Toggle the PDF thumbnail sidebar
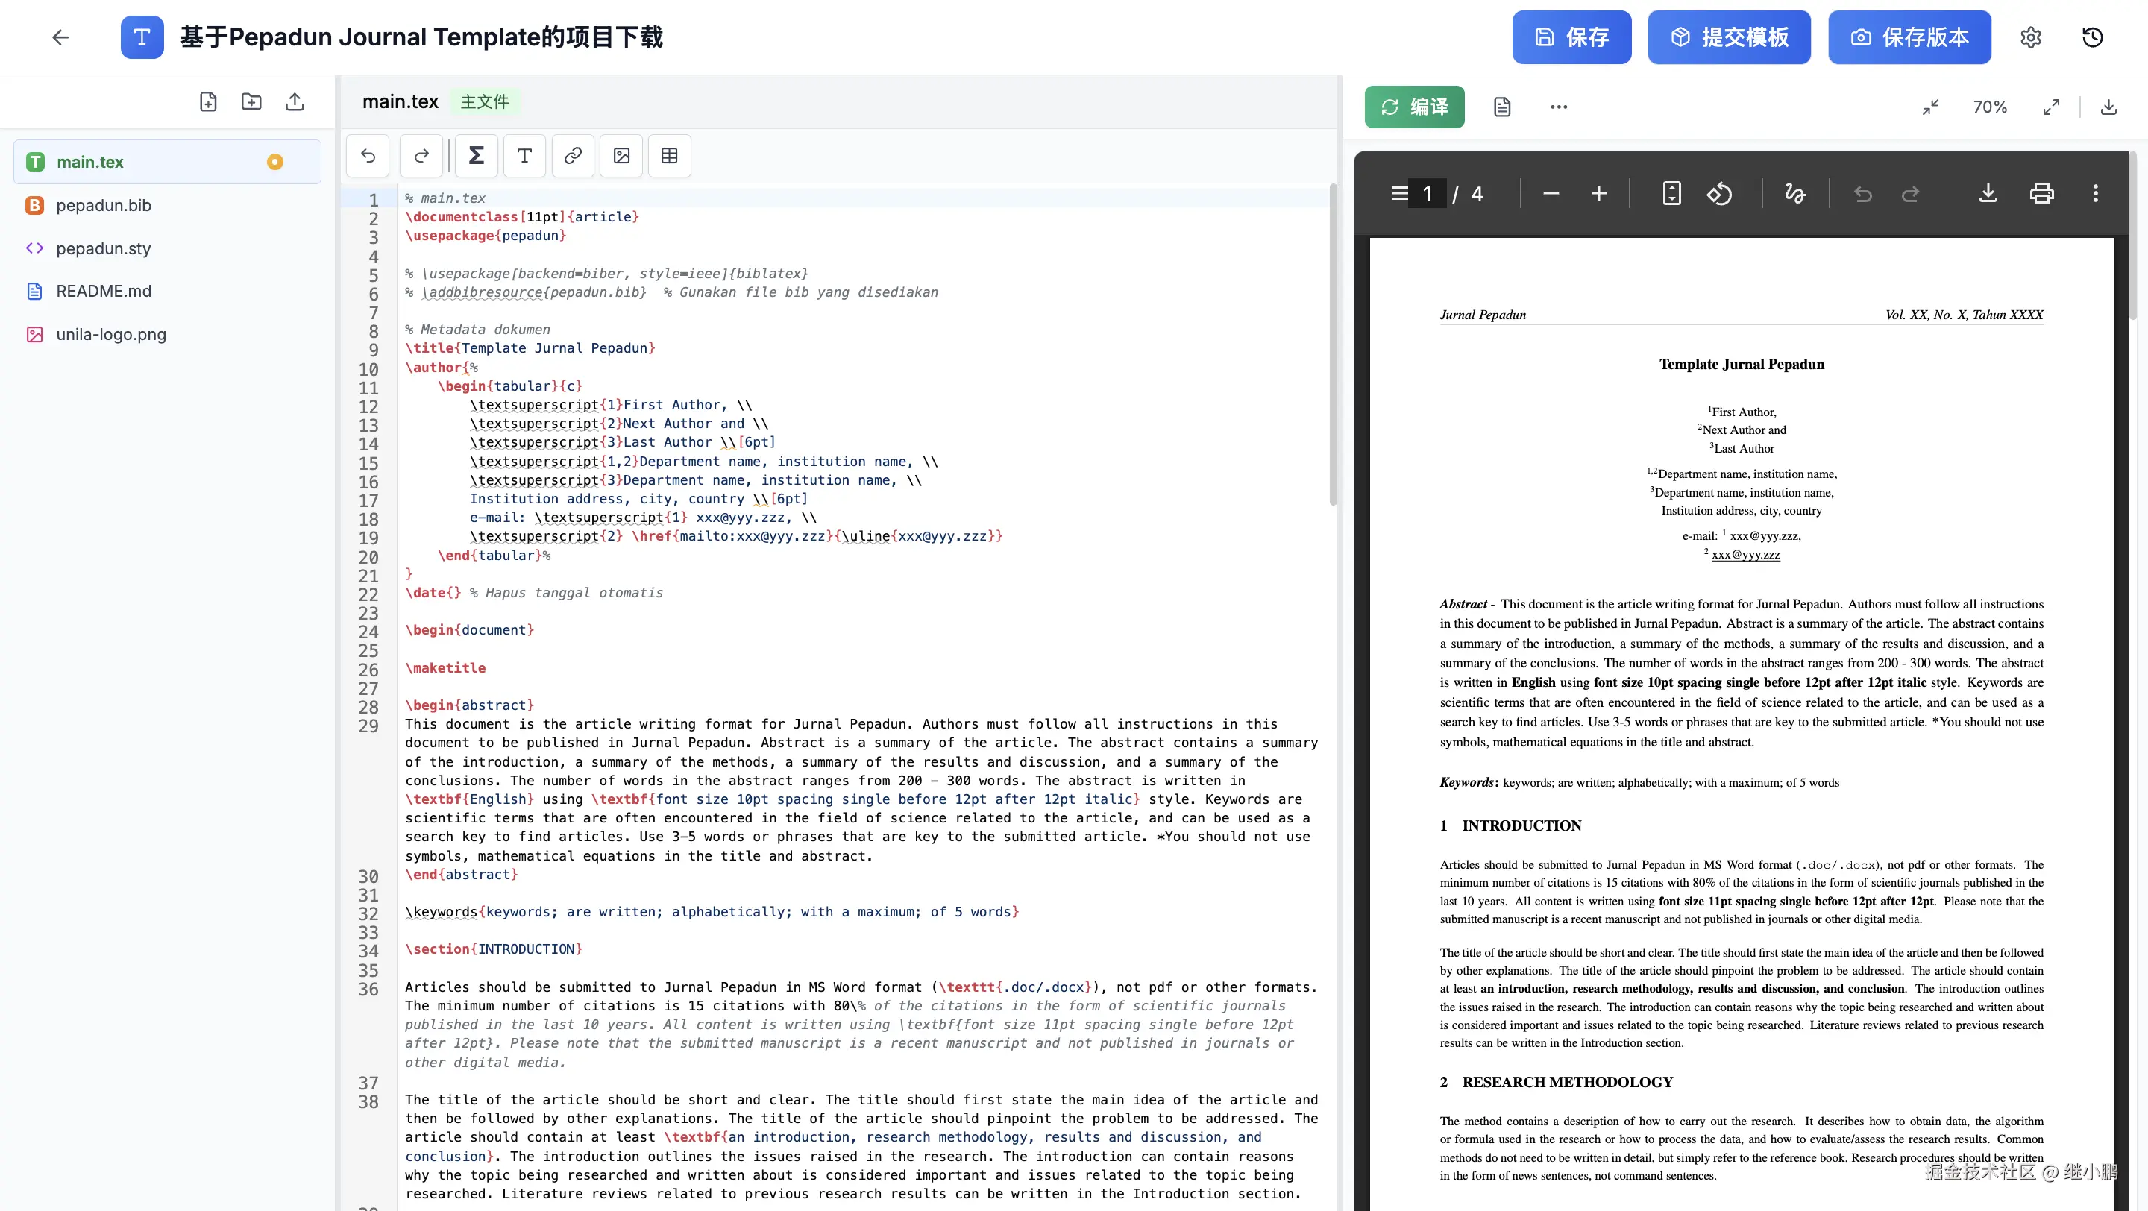Viewport: 2148px width, 1211px height. 1399,192
